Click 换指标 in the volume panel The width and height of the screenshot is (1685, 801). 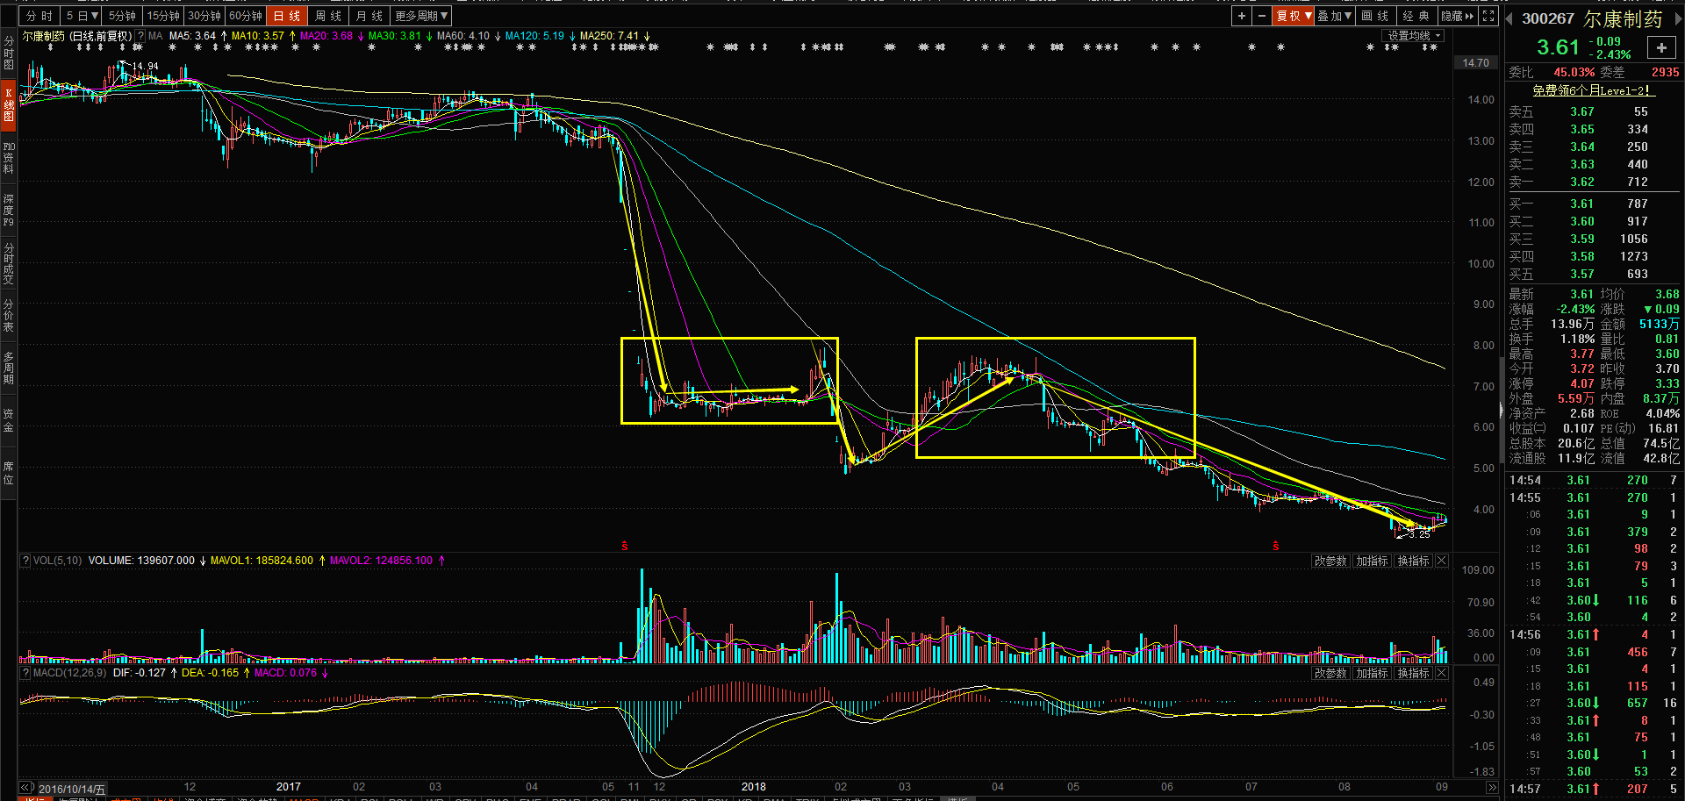(x=1413, y=561)
